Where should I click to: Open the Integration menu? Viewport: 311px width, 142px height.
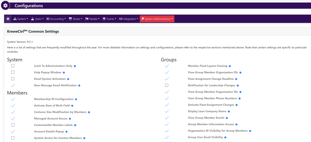point(128,19)
